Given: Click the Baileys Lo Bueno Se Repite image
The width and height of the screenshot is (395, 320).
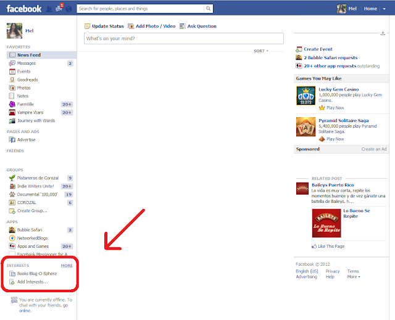Looking at the screenshot, I should [326, 223].
